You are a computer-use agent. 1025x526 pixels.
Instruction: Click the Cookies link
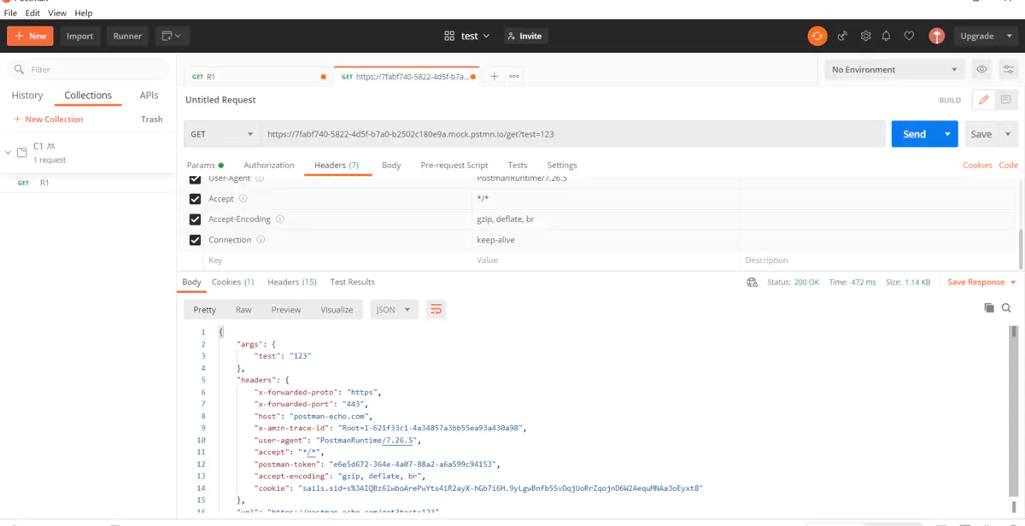(x=977, y=165)
